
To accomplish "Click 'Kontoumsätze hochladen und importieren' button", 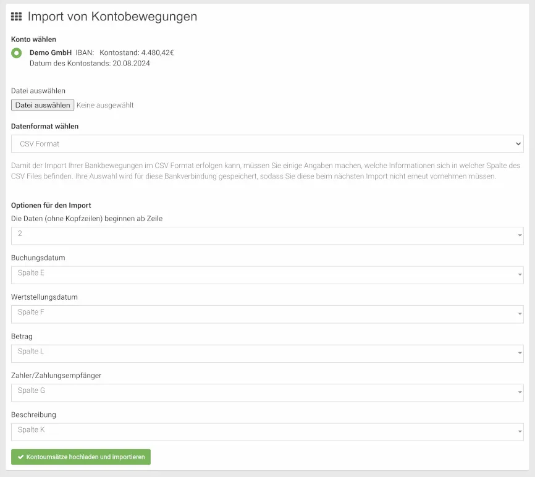I will (x=81, y=457).
